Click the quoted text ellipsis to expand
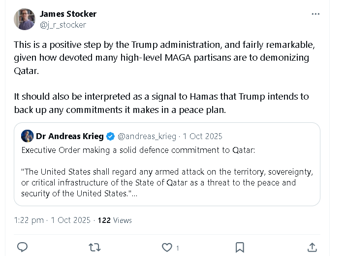 coord(134,194)
